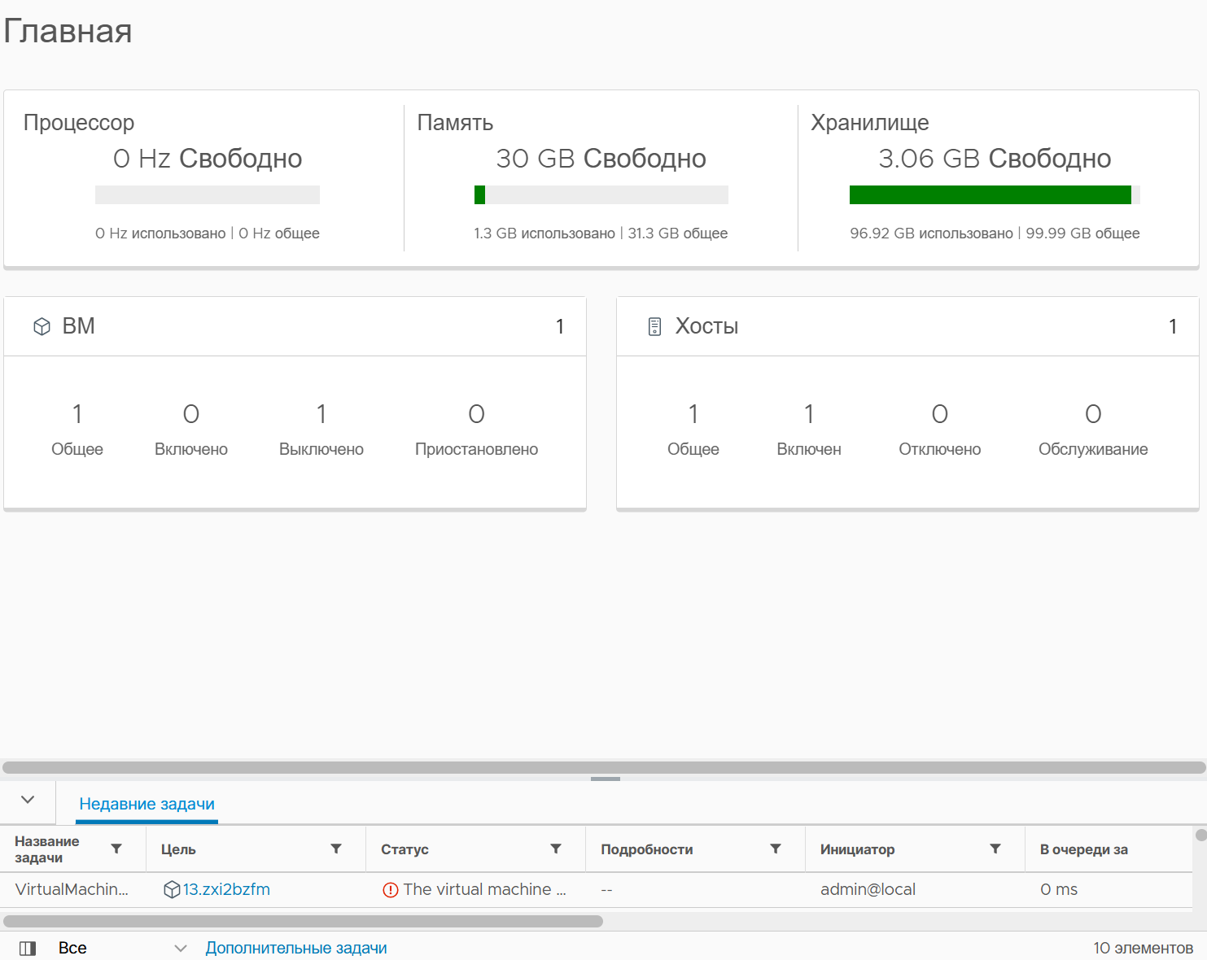Image resolution: width=1207 pixels, height=960 pixels.
Task: Open the 13.zxi2bzfm target link
Action: (x=226, y=889)
